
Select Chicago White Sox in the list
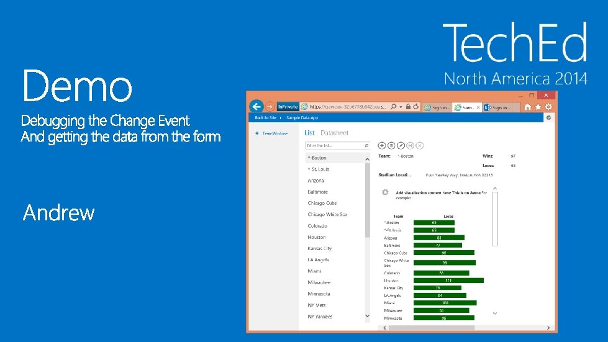pos(335,214)
